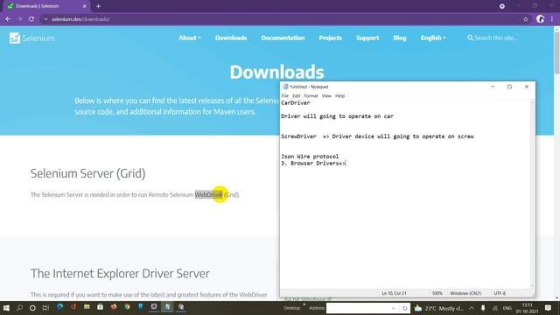
Task: Open the Downloads nav link
Action: [x=231, y=38]
